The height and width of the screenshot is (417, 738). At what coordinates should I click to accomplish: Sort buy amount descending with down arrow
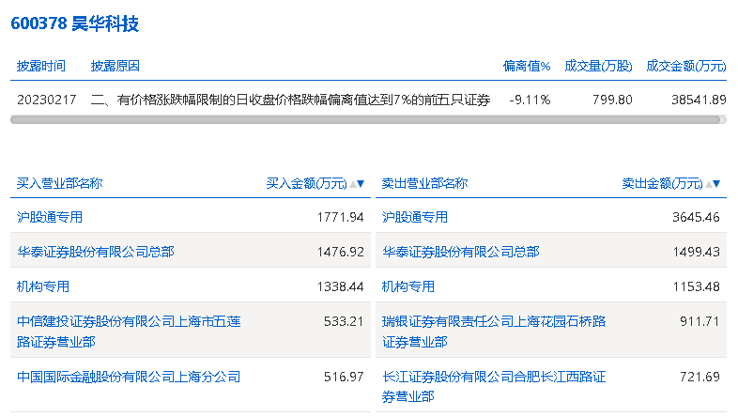361,184
